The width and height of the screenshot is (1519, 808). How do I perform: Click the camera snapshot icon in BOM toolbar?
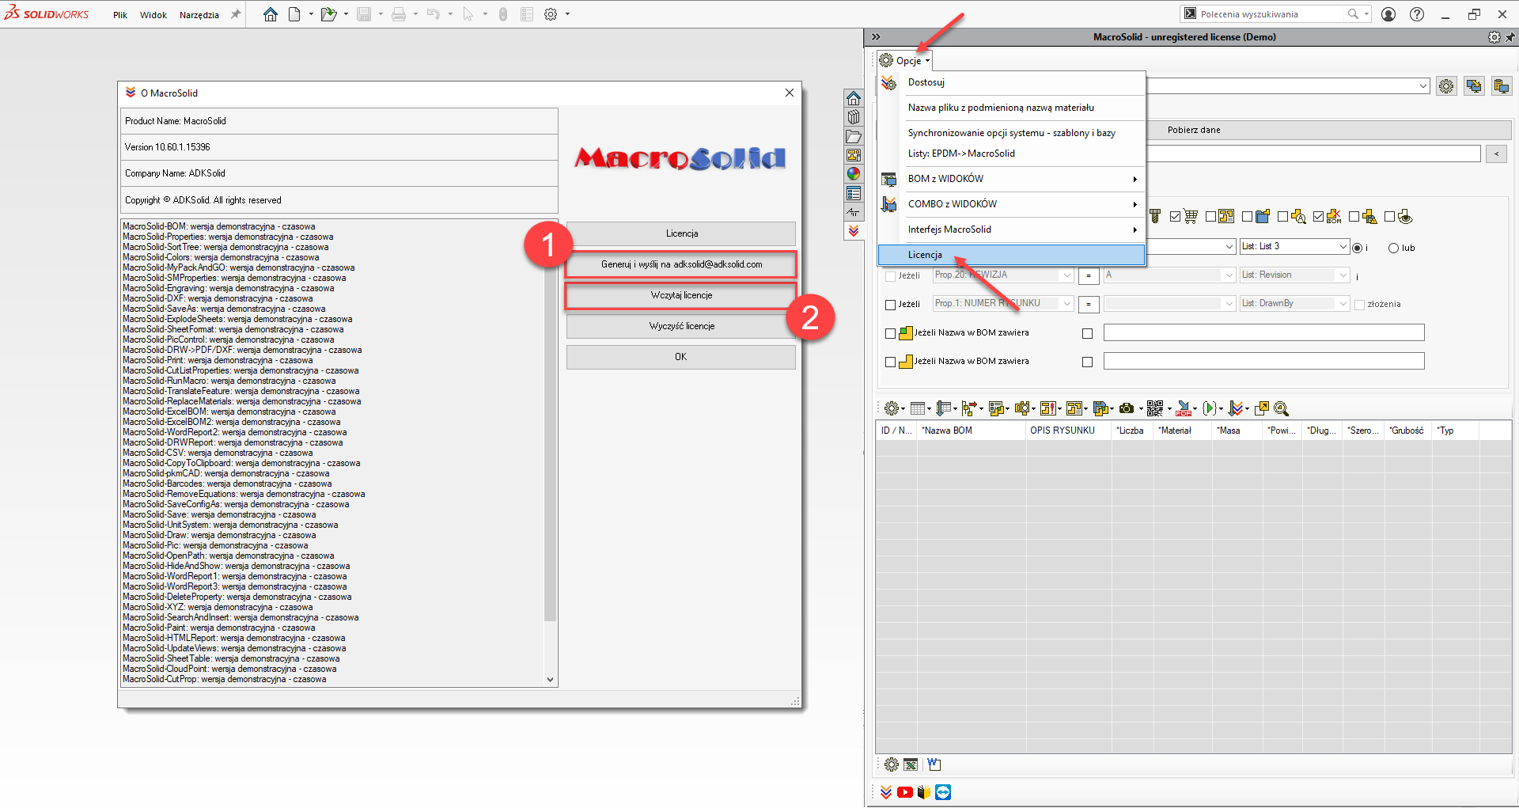[1127, 408]
